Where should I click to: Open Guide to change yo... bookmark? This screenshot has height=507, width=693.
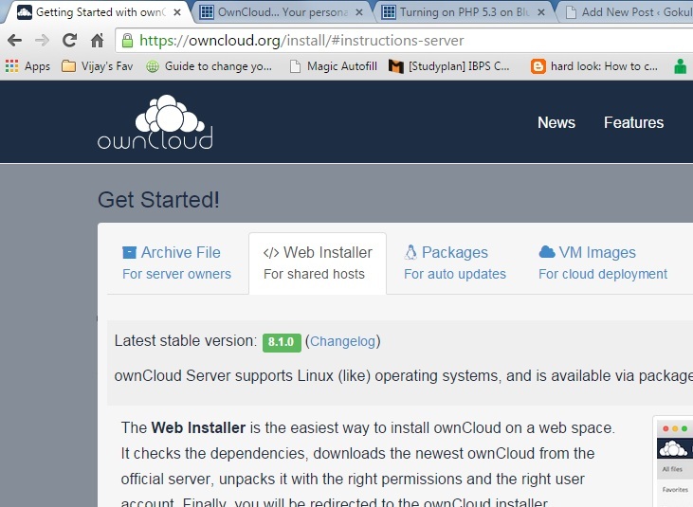209,66
